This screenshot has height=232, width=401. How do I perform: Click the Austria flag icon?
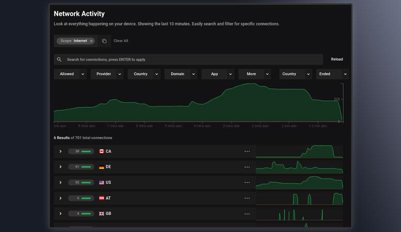pyautogui.click(x=102, y=198)
